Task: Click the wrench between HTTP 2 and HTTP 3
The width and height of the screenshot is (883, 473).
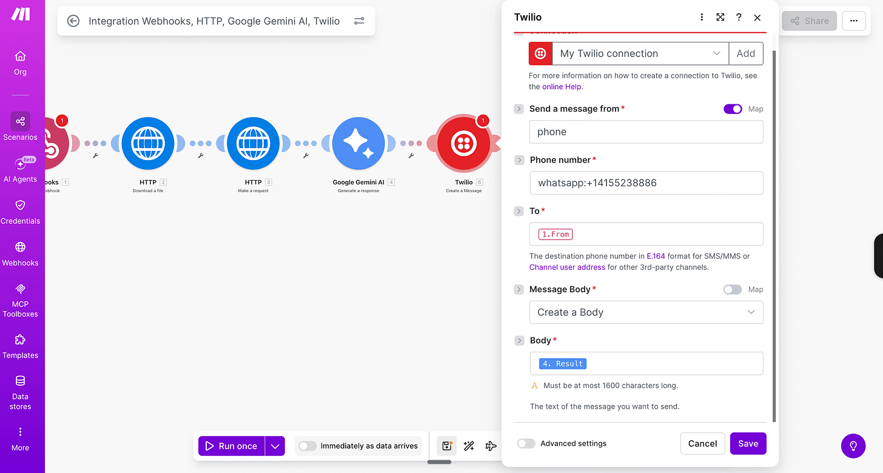Action: point(201,156)
